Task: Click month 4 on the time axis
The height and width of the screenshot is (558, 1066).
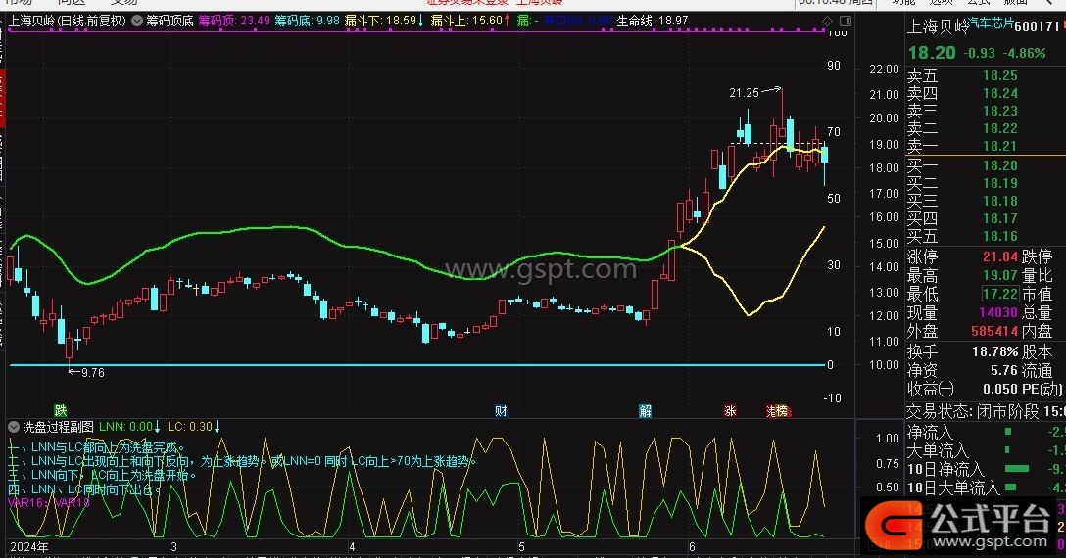Action: click(352, 547)
